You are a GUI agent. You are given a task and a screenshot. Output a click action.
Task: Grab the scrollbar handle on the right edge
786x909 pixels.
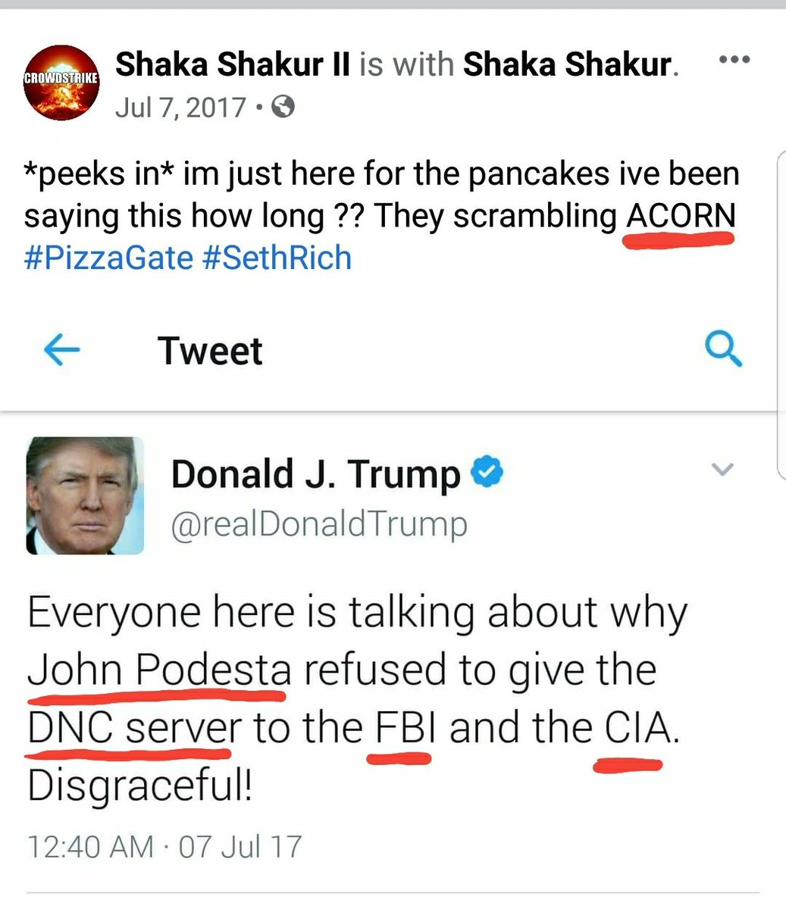tap(781, 314)
